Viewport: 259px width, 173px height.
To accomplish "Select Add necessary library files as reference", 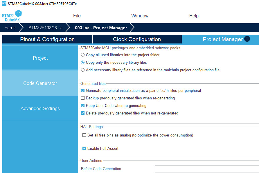I will (x=83, y=70).
